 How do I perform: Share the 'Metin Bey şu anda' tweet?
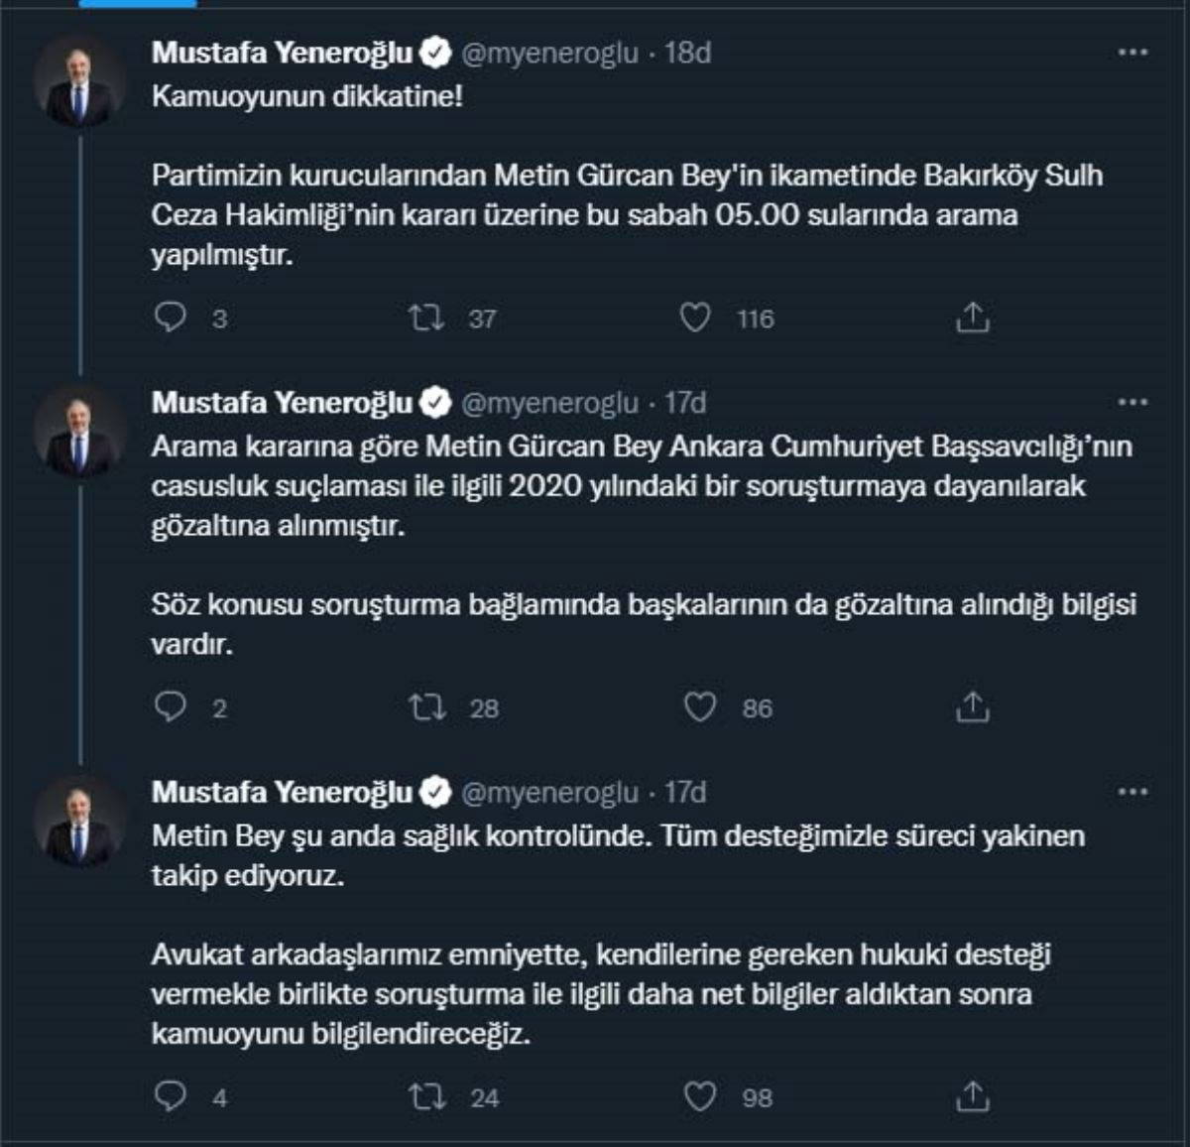(973, 1097)
